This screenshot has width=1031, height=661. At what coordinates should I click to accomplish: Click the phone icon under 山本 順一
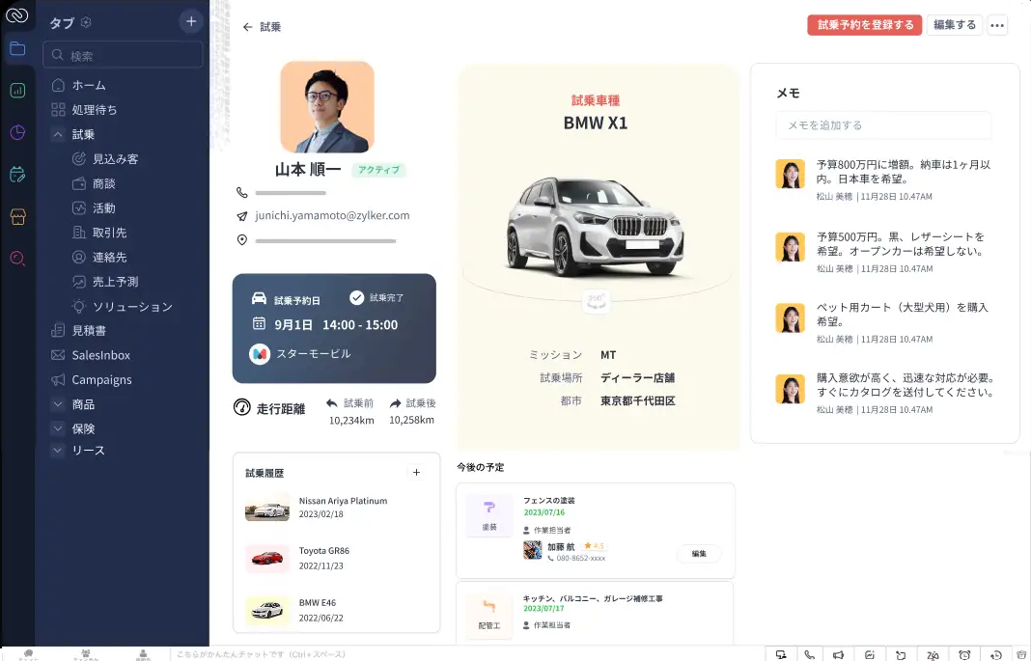click(x=242, y=193)
